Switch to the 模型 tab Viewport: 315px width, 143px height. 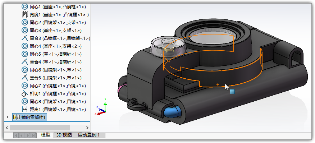point(45,135)
